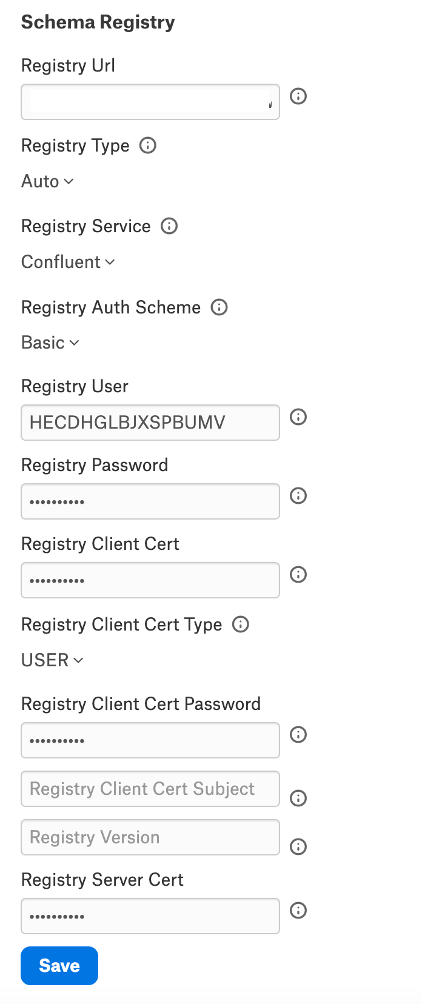This screenshot has height=1004, width=422.
Task: Click the Registry Version input field
Action: 150,837
